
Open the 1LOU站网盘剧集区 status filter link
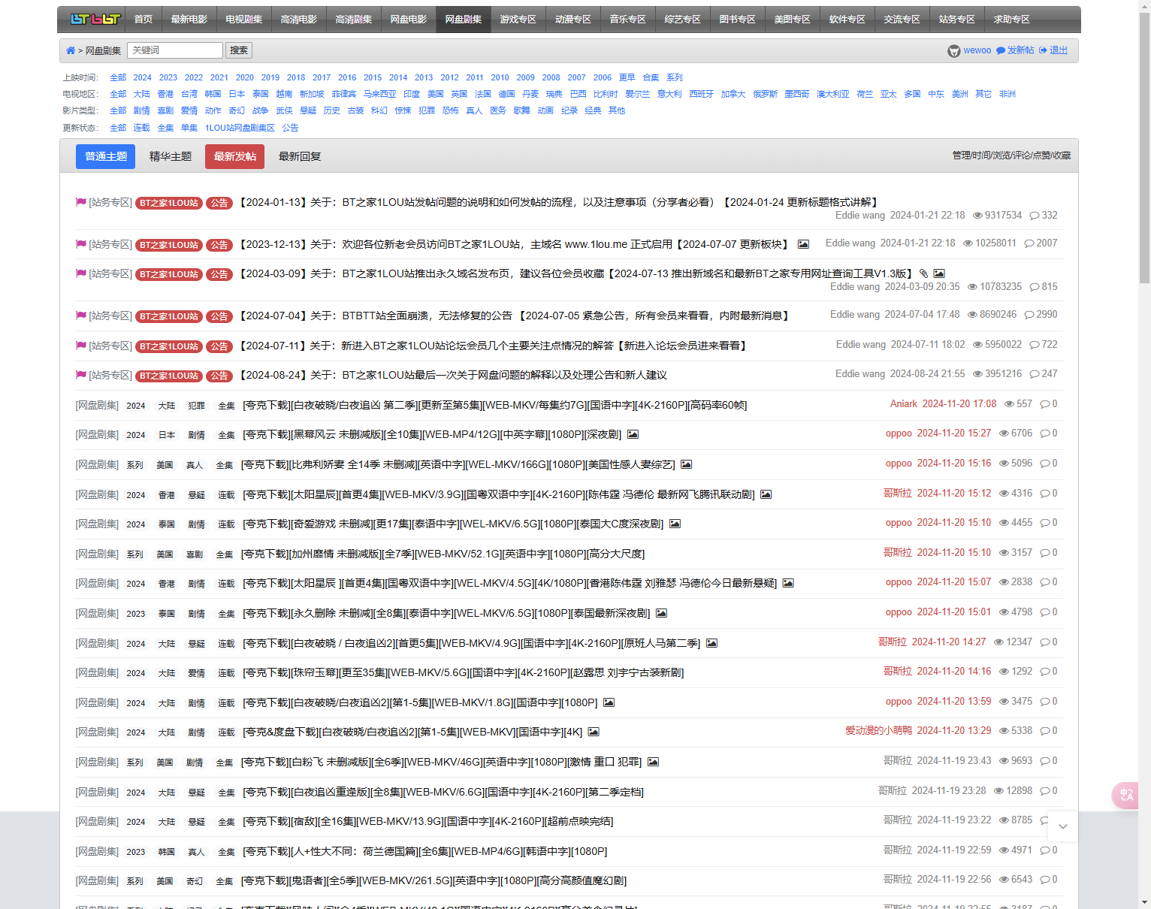point(240,128)
